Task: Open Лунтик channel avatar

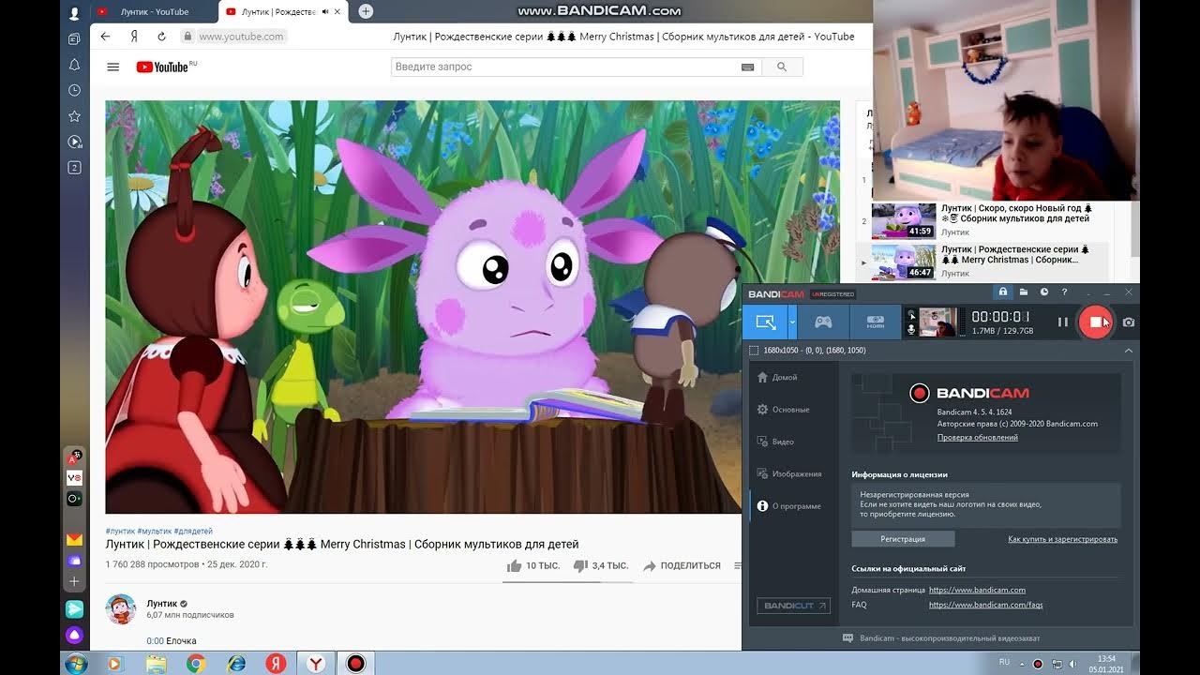Action: [x=121, y=609]
